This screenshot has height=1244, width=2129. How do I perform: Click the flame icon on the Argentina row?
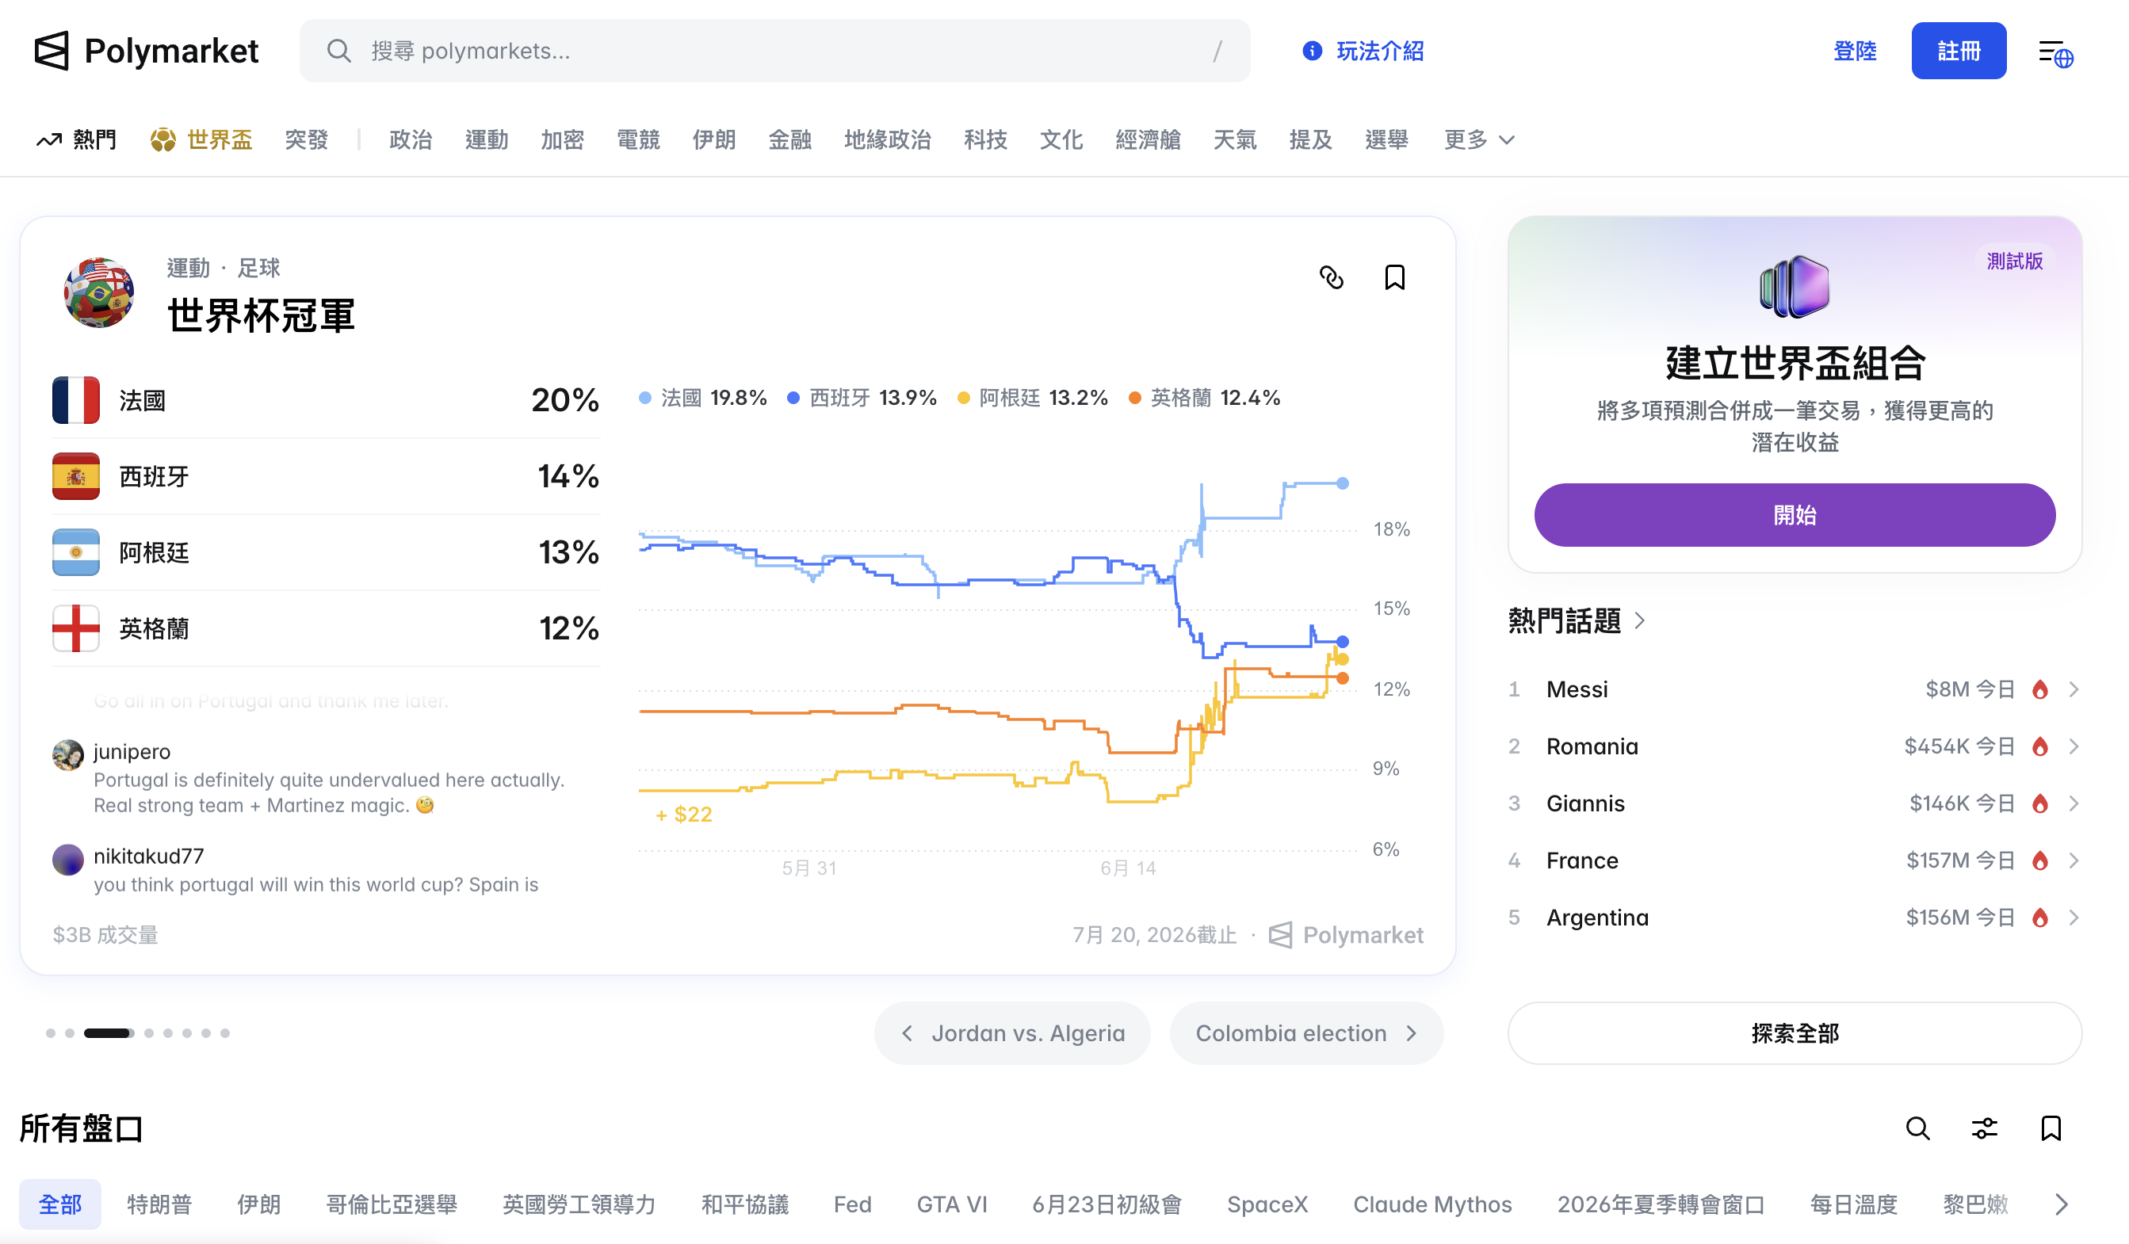point(2040,918)
